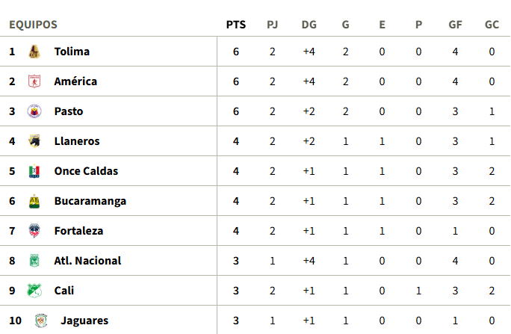Click the EQUIPOS column header
Image resolution: width=511 pixels, height=334 pixels.
tap(33, 25)
